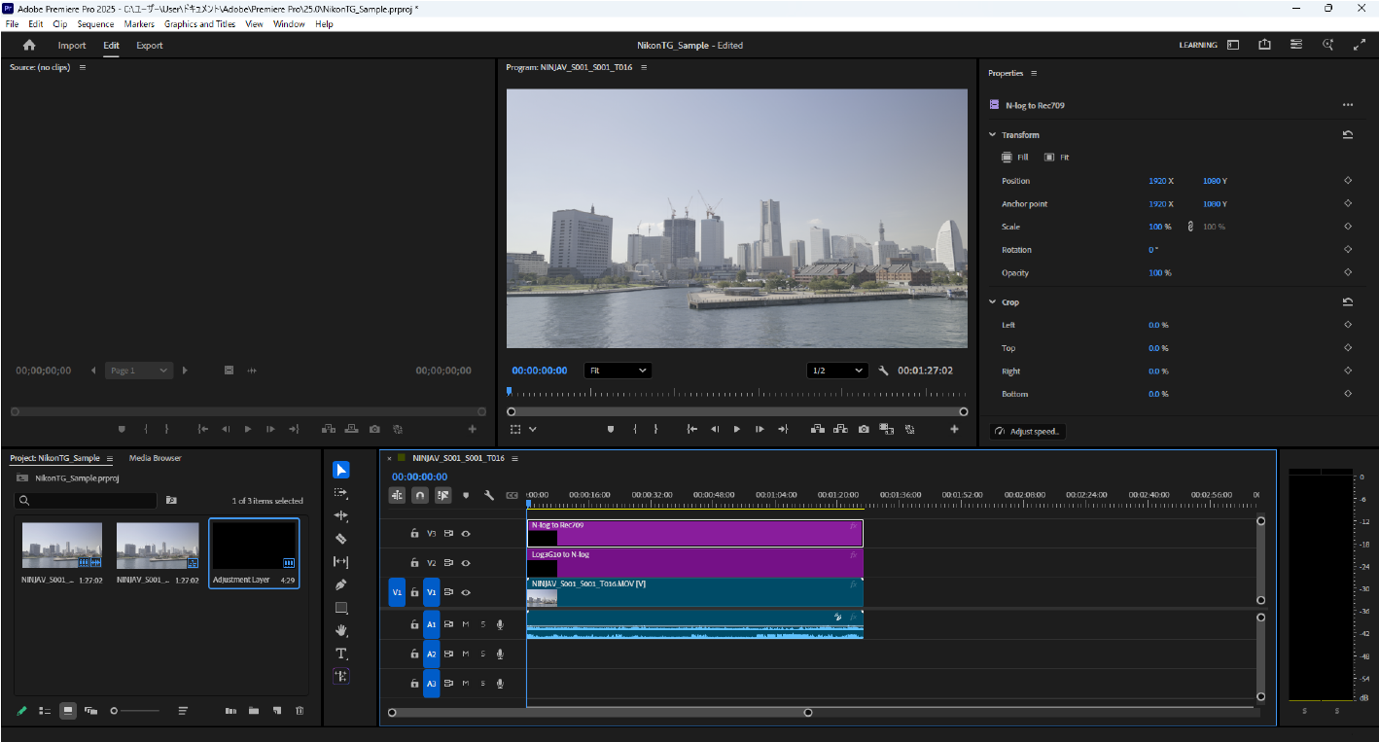
Task: Open the Program monitor wrench settings
Action: [883, 371]
